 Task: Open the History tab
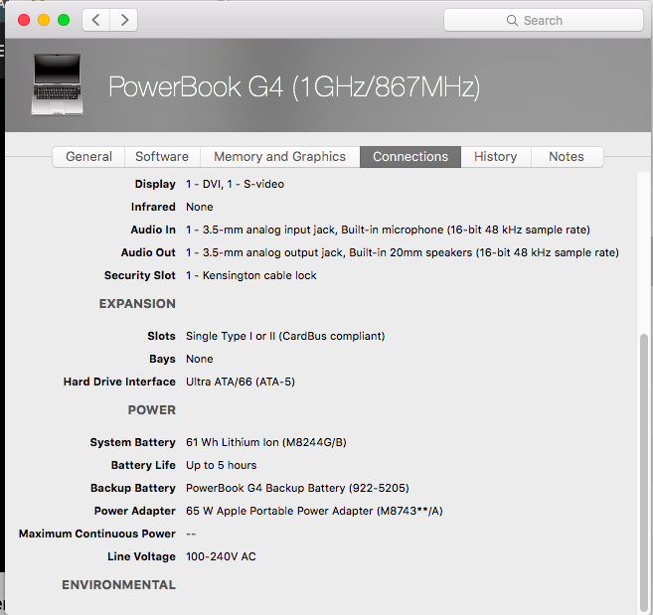click(496, 157)
